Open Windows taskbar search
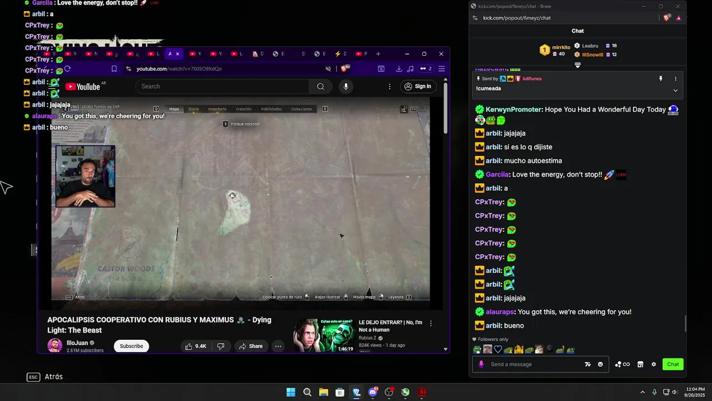Viewport: 712px width, 401px height. click(x=307, y=392)
